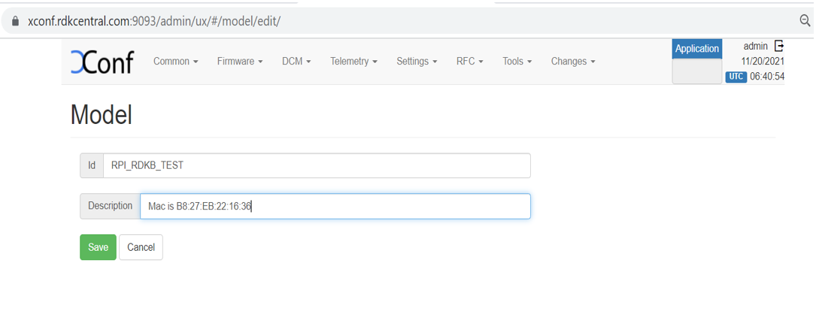Open the Settings menu
816x314 pixels.
(x=417, y=62)
